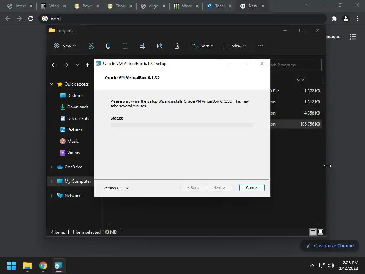Open Downloads folder in sidebar
Viewport: 365px width, 274px height.
74,107
